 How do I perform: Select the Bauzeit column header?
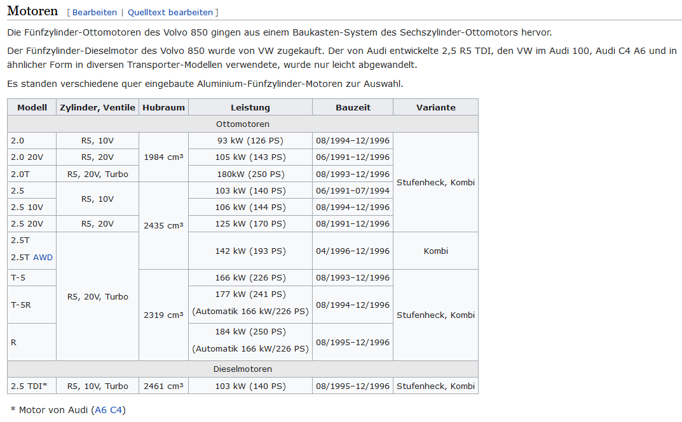353,107
